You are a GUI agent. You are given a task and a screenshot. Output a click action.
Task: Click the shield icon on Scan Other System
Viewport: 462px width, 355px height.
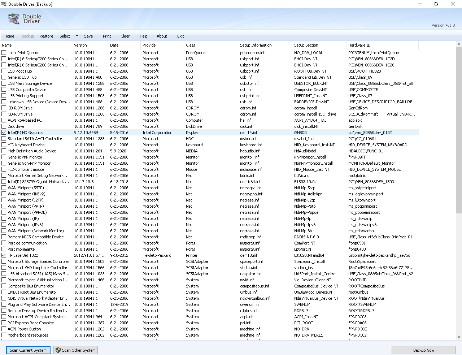click(58, 350)
